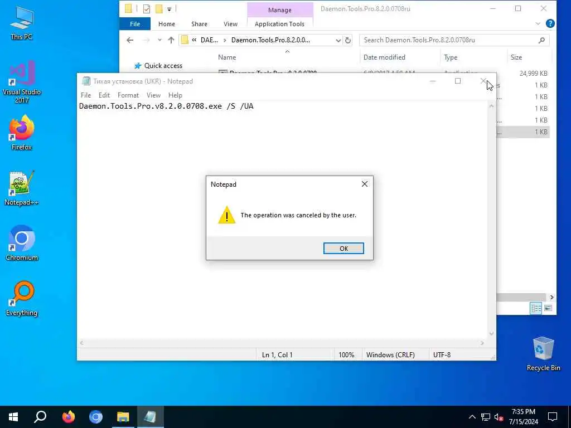571x428 pixels.
Task: Click the Properties checkmark icon in title bar
Action: [x=147, y=9]
